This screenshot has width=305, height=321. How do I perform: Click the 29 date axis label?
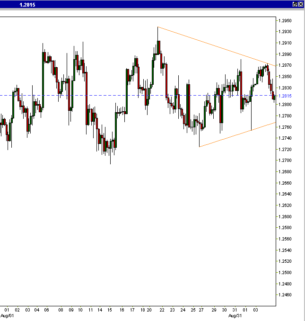[x=214, y=310]
